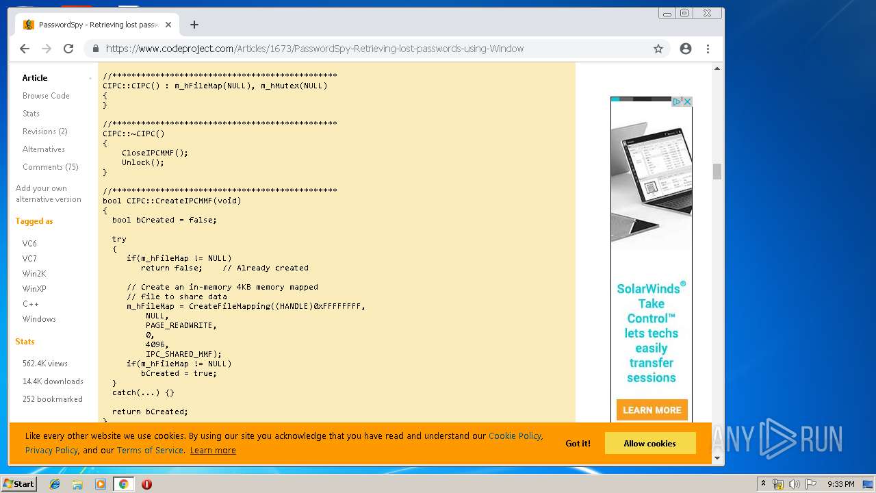Click the Tagged as heading
876x493 pixels.
tap(34, 221)
